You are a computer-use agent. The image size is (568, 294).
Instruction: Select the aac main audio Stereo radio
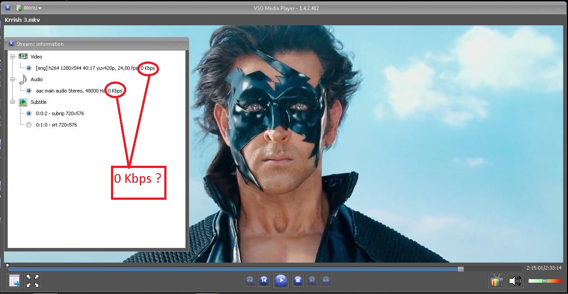[29, 91]
